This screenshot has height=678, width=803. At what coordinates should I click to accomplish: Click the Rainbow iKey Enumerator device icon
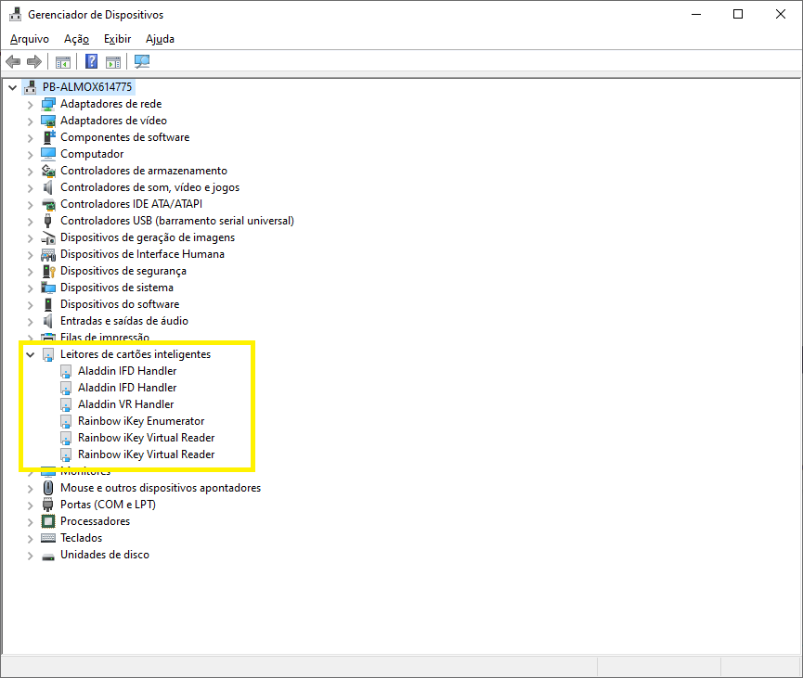[x=66, y=421]
